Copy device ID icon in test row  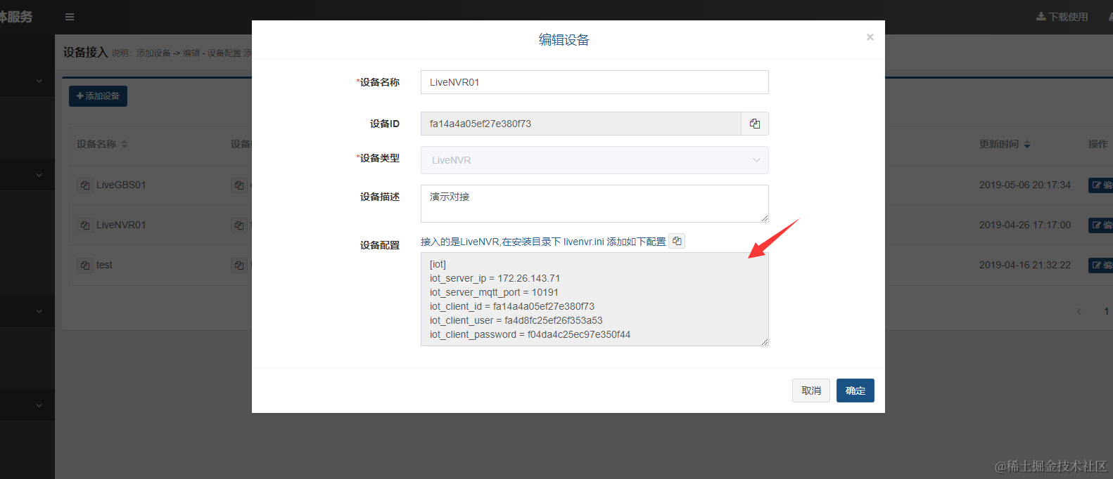(x=239, y=265)
